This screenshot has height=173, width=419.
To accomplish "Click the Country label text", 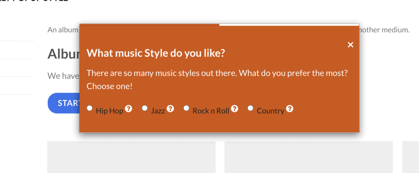I will (x=270, y=111).
